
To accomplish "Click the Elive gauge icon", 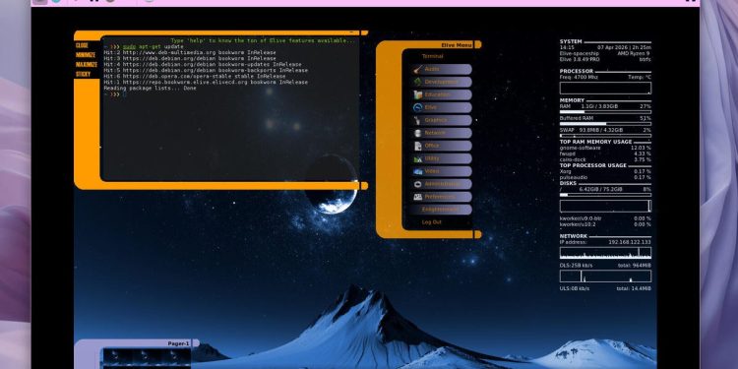I will point(417,107).
